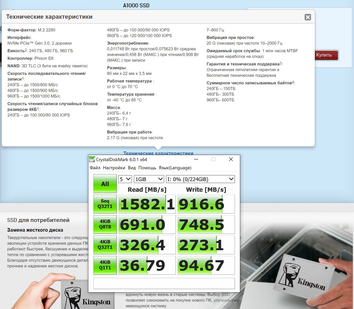Click the 960ГБ– 600ТБ endurance line
The width and height of the screenshot is (354, 309).
(220, 100)
